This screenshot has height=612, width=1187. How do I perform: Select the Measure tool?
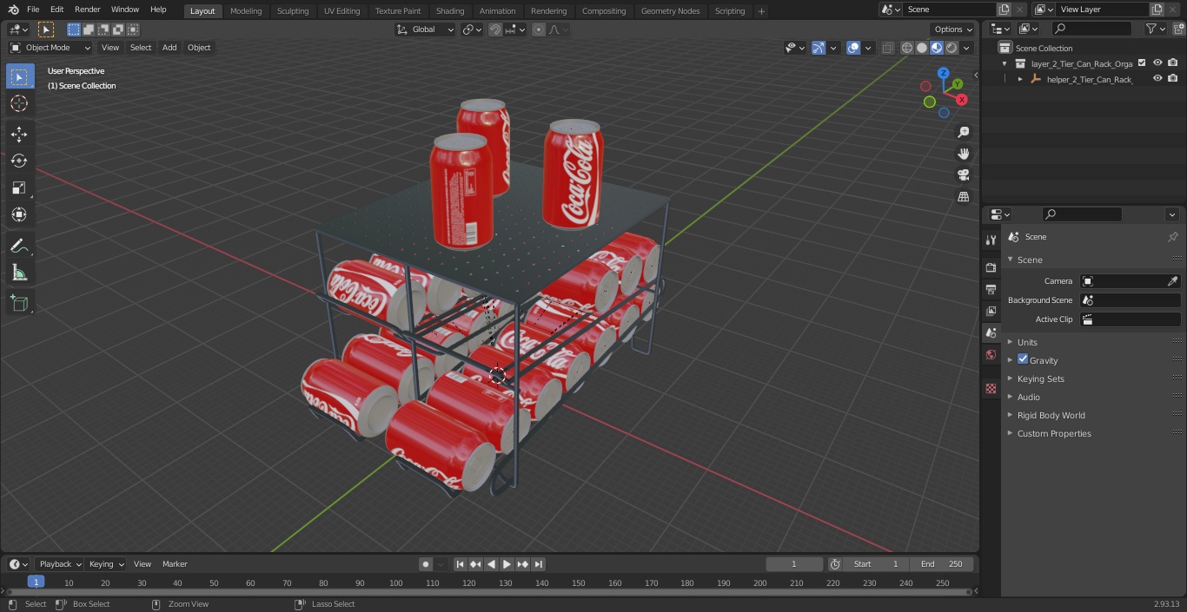pyautogui.click(x=19, y=273)
